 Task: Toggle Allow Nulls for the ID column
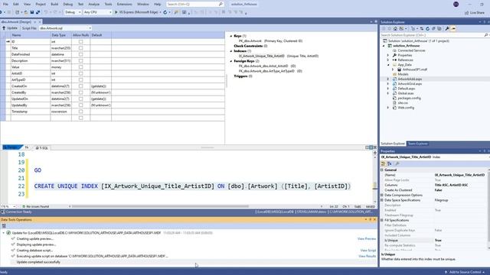click(x=80, y=41)
